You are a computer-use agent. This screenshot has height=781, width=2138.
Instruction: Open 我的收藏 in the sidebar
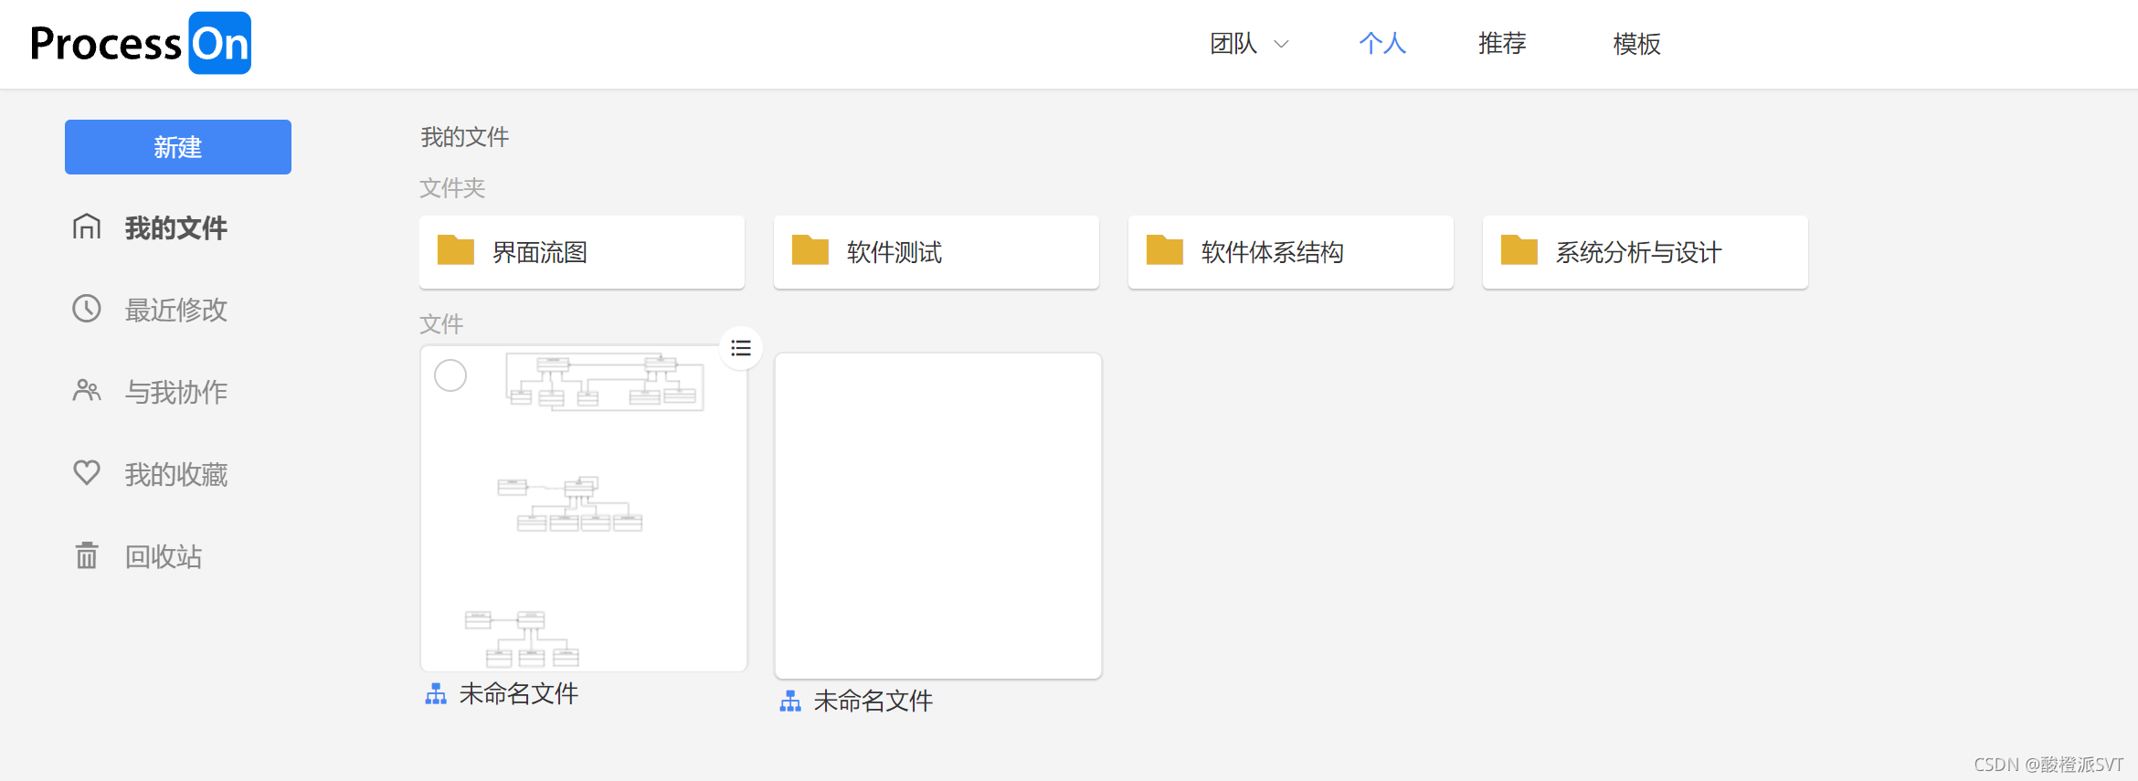pos(176,474)
